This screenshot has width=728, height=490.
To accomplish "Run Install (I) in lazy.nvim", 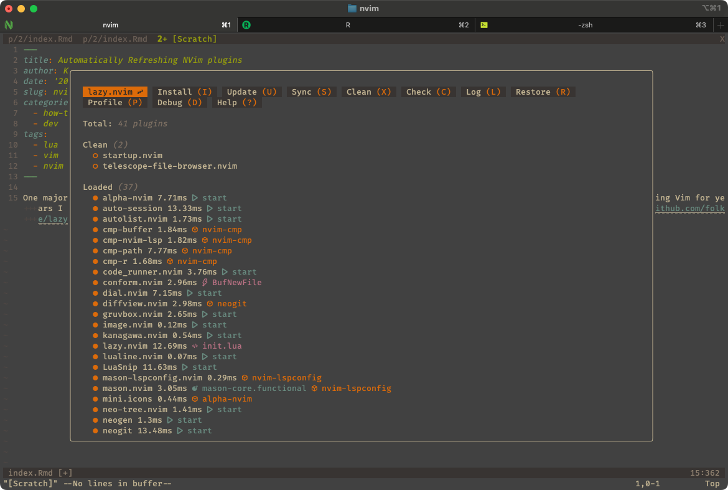I will pos(185,92).
